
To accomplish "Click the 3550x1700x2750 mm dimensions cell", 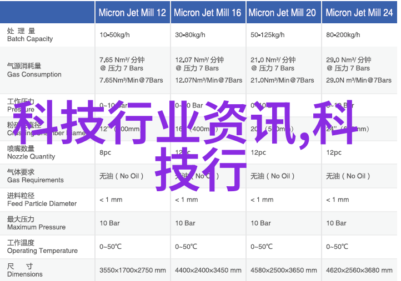I will point(133,270).
